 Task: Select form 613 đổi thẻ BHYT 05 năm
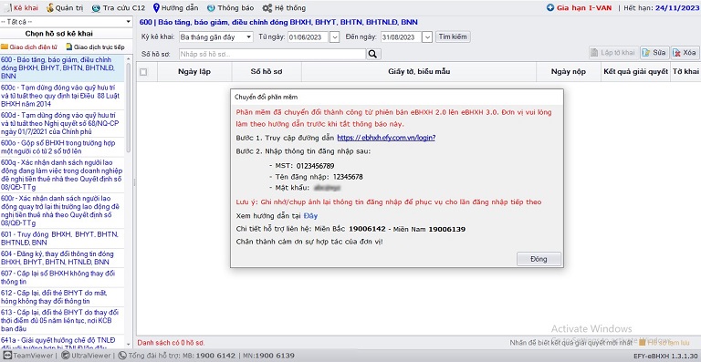tap(62, 321)
